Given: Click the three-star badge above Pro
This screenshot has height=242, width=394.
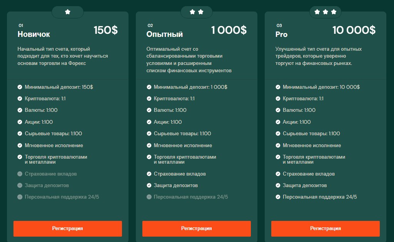Looking at the screenshot, I should pyautogui.click(x=326, y=12).
